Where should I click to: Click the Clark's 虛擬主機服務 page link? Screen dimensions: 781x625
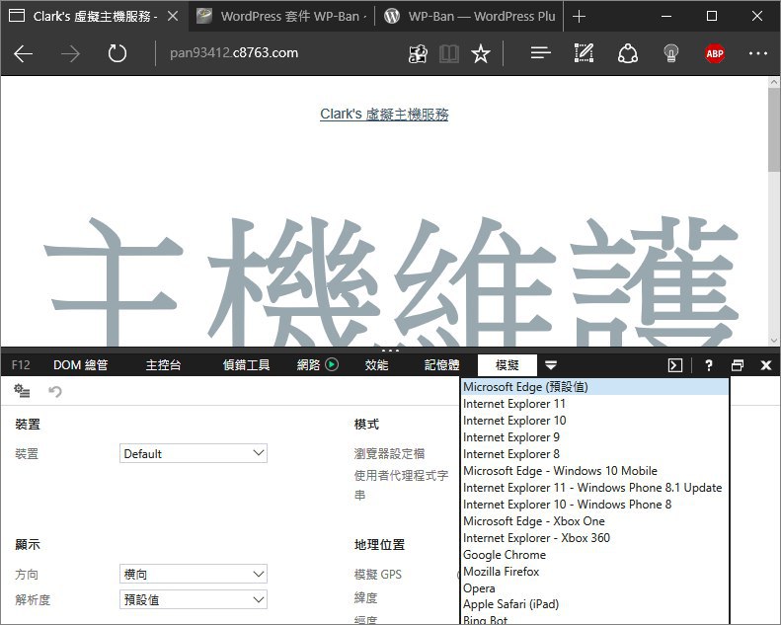click(x=384, y=115)
